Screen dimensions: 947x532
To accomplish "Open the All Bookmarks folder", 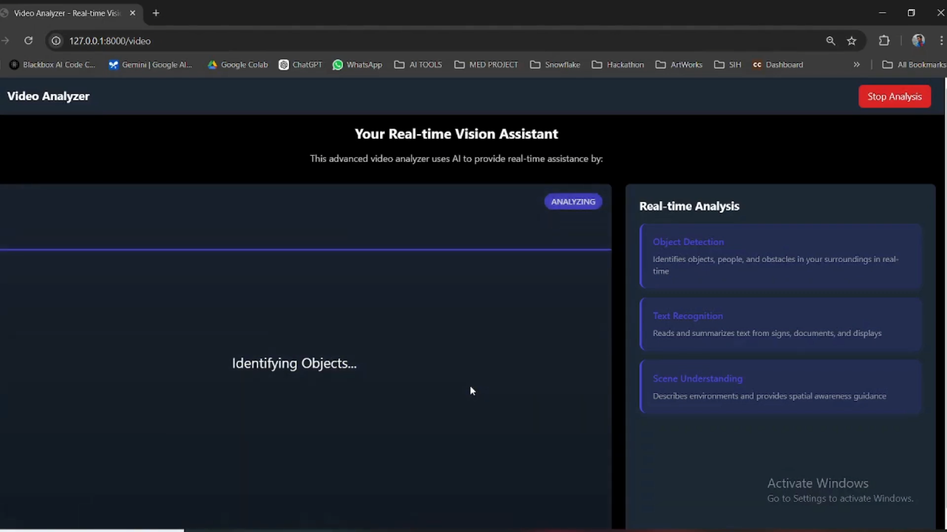I will (914, 65).
